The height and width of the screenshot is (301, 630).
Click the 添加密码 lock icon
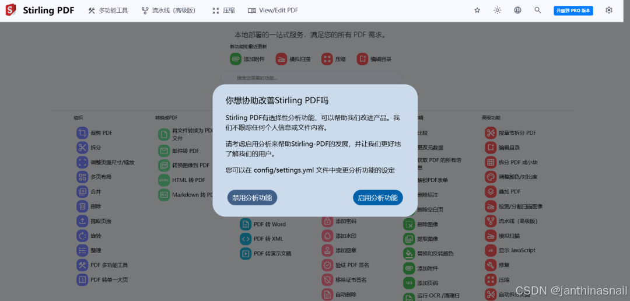tap(327, 221)
